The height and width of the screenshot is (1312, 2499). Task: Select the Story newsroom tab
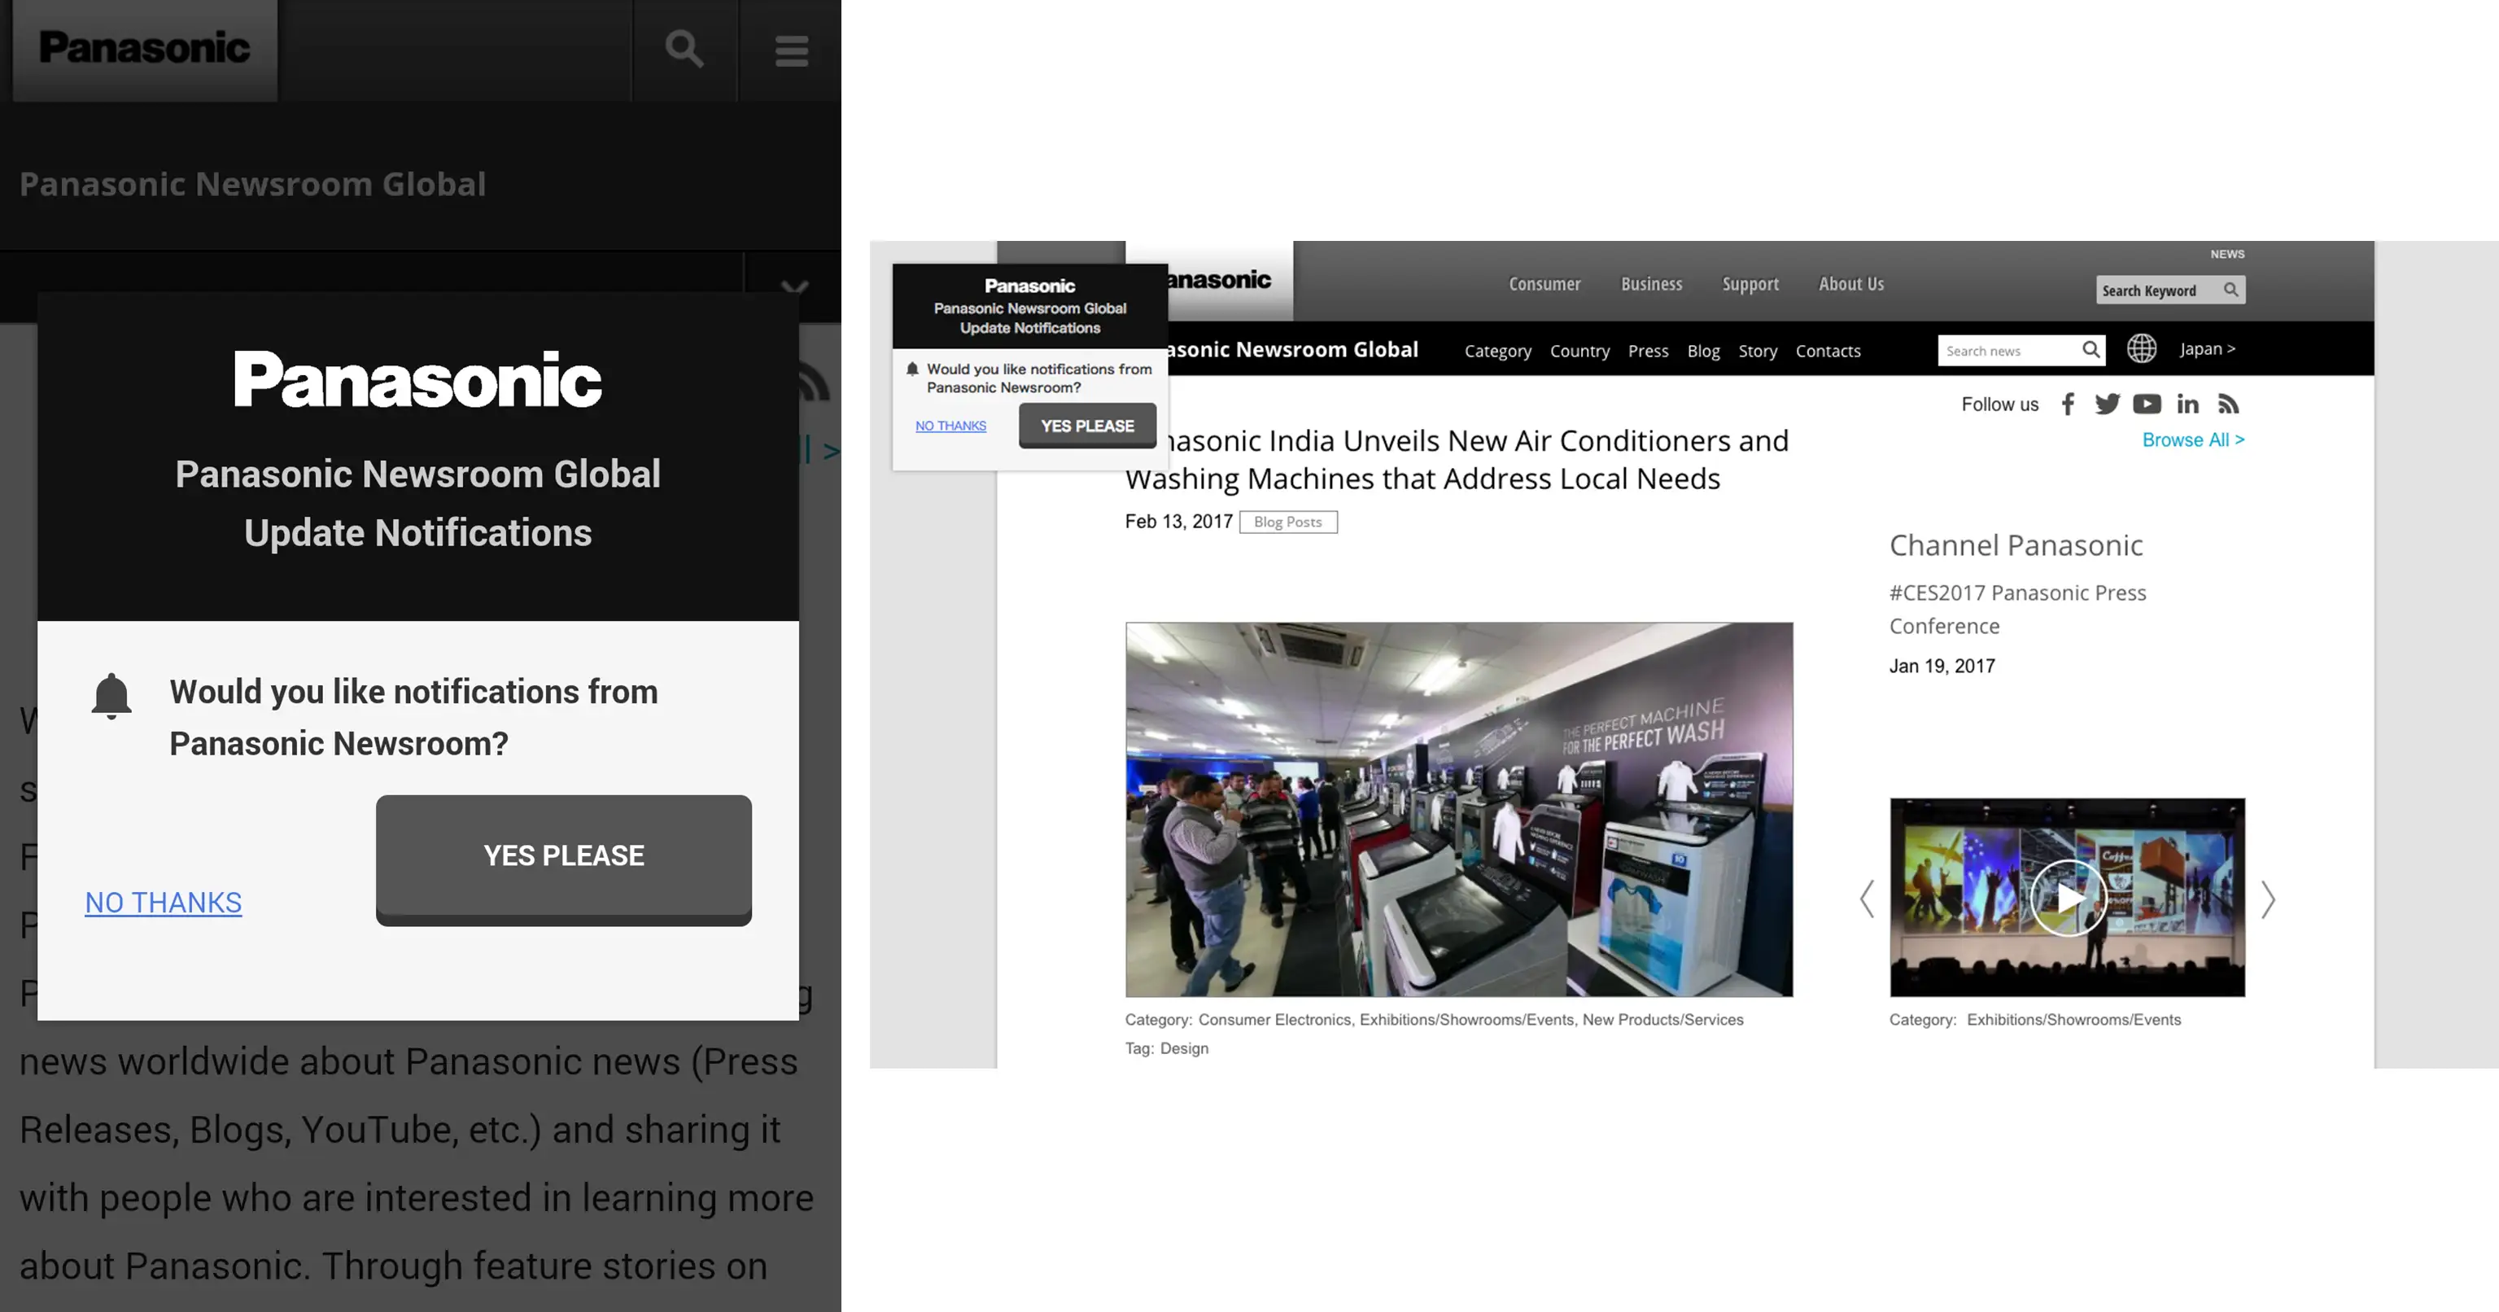click(1757, 350)
